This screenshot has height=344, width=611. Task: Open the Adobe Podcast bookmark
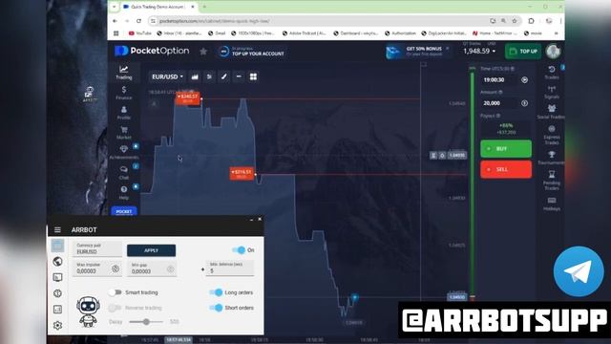304,33
